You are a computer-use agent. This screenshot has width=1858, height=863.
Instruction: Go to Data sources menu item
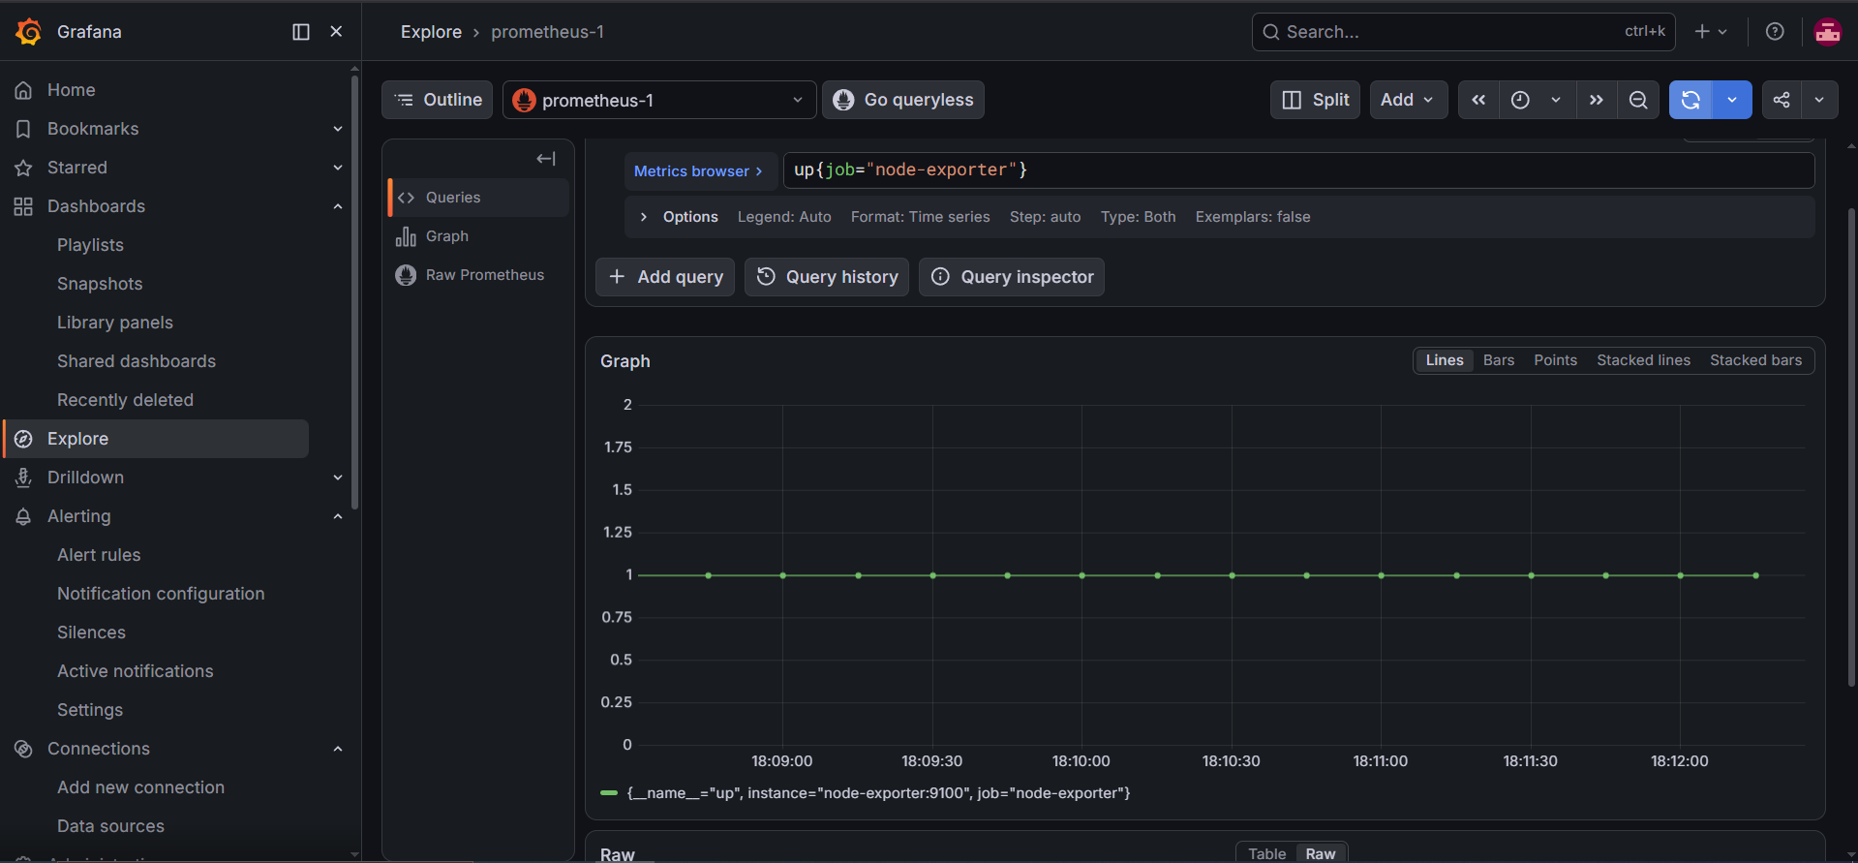110,826
